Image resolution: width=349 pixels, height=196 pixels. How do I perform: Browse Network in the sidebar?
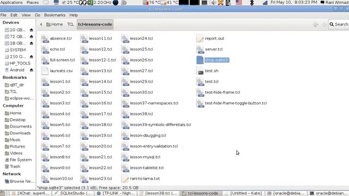pos(20,181)
